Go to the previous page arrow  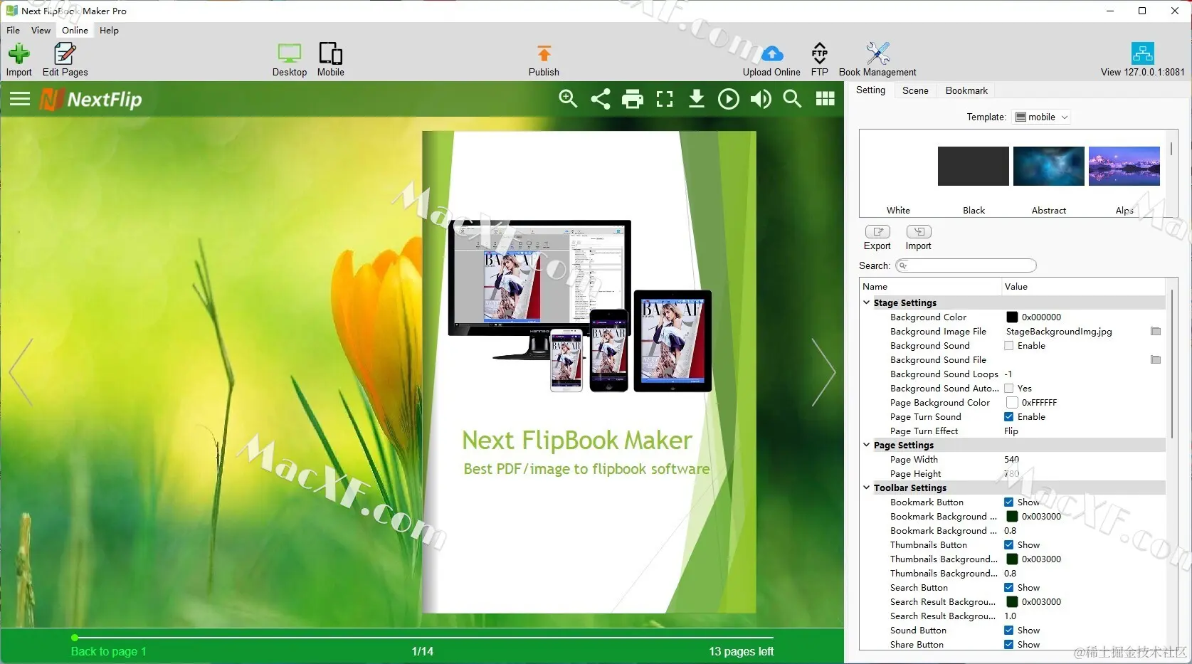21,372
